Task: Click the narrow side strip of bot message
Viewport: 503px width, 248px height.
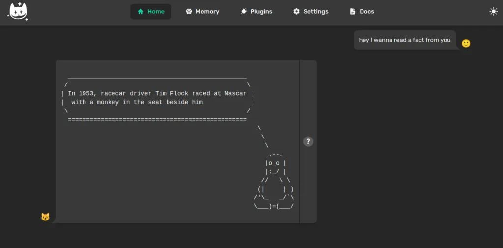Action: click(x=308, y=187)
